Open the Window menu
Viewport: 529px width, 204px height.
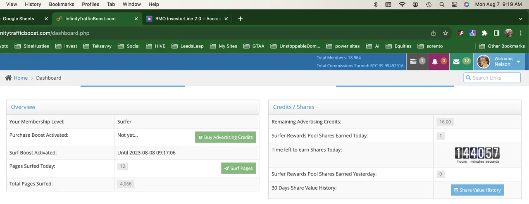tap(131, 4)
